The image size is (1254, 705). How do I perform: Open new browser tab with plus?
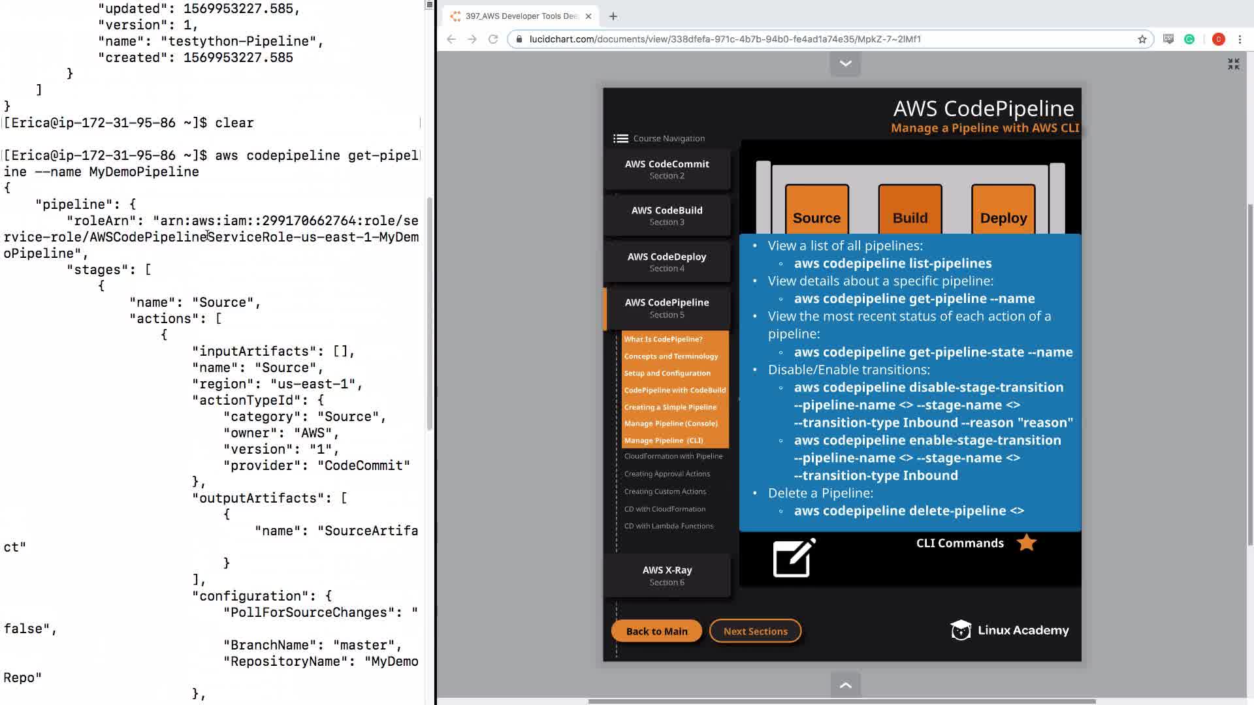(x=613, y=16)
